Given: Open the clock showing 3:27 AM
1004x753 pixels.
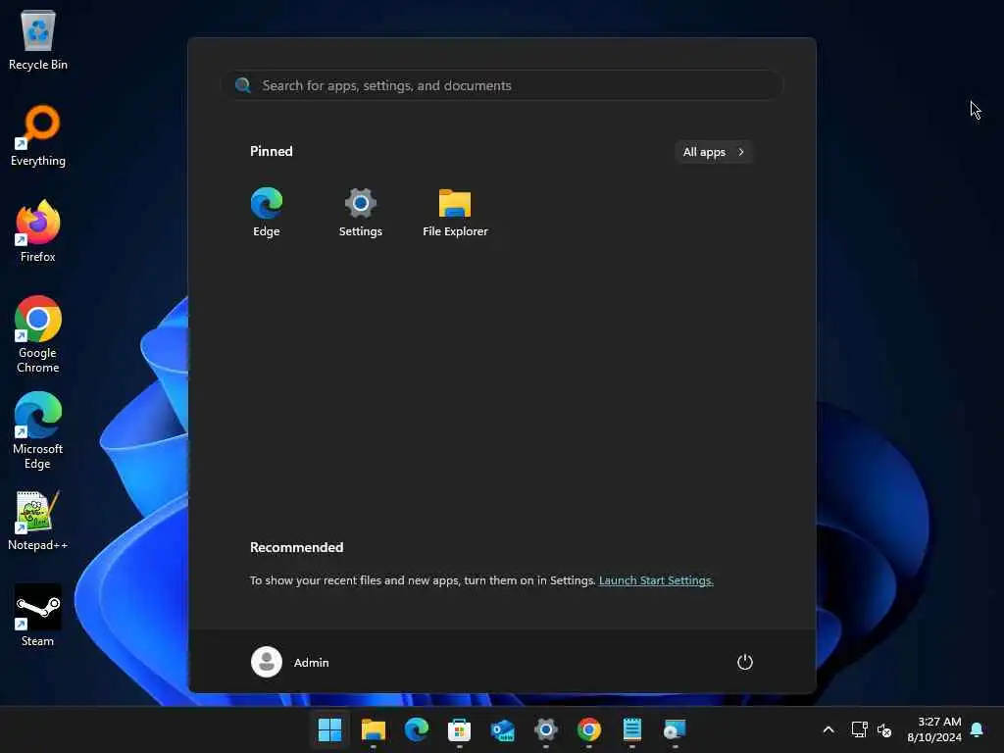Looking at the screenshot, I should pyautogui.click(x=934, y=729).
